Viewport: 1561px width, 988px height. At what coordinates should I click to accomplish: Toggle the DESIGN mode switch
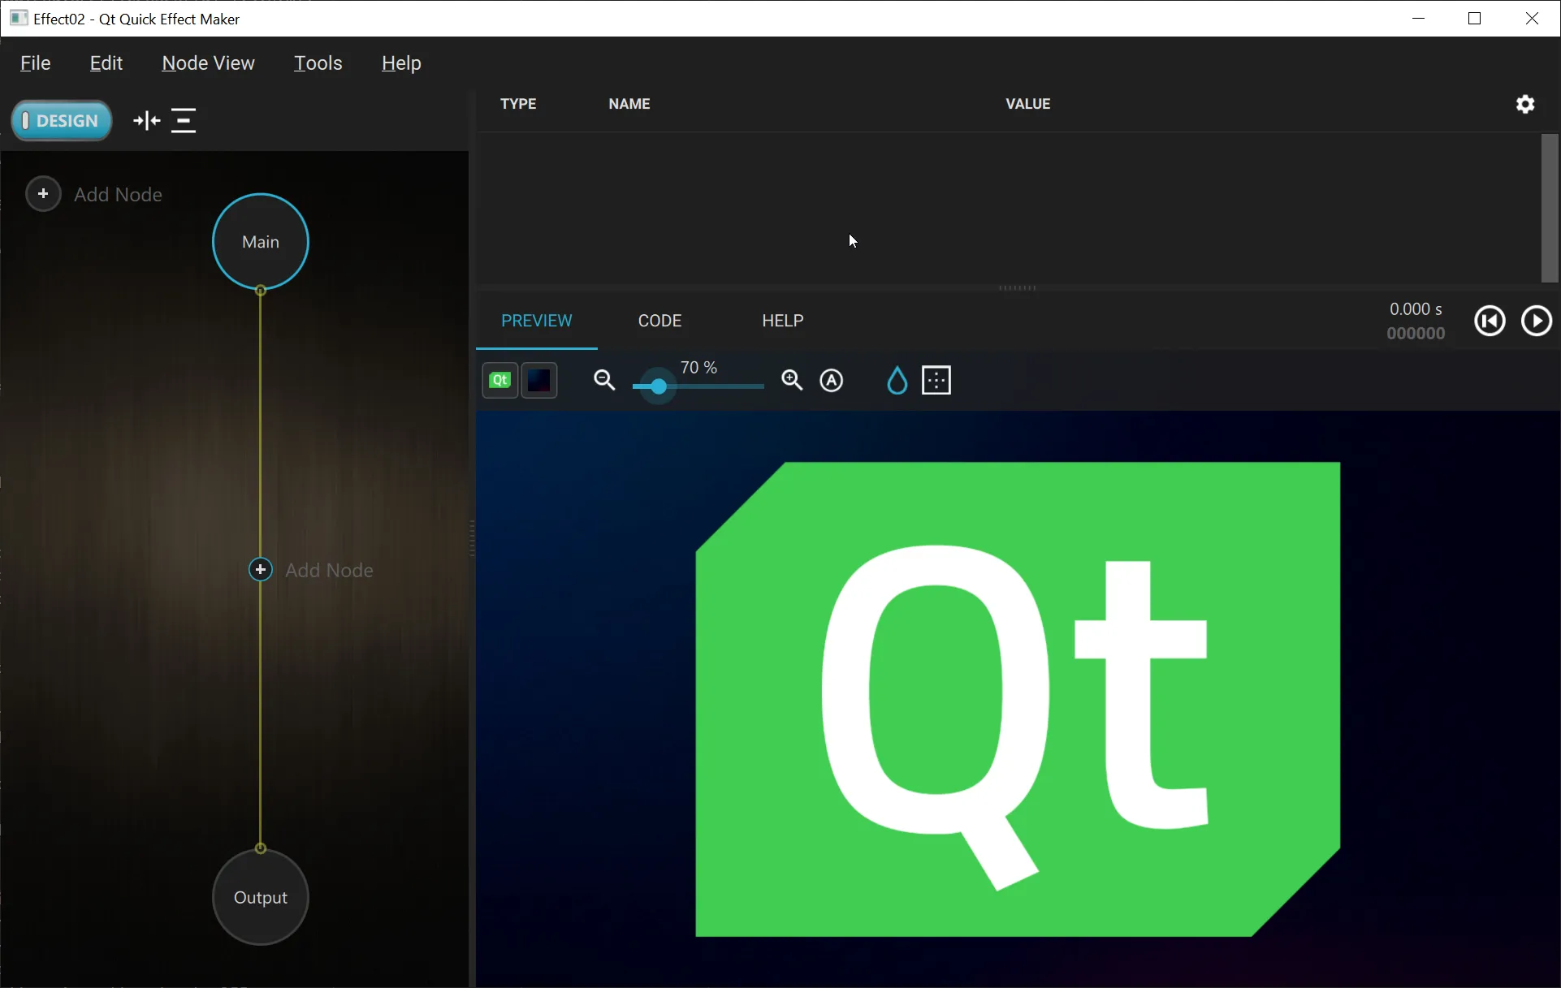pyautogui.click(x=61, y=120)
